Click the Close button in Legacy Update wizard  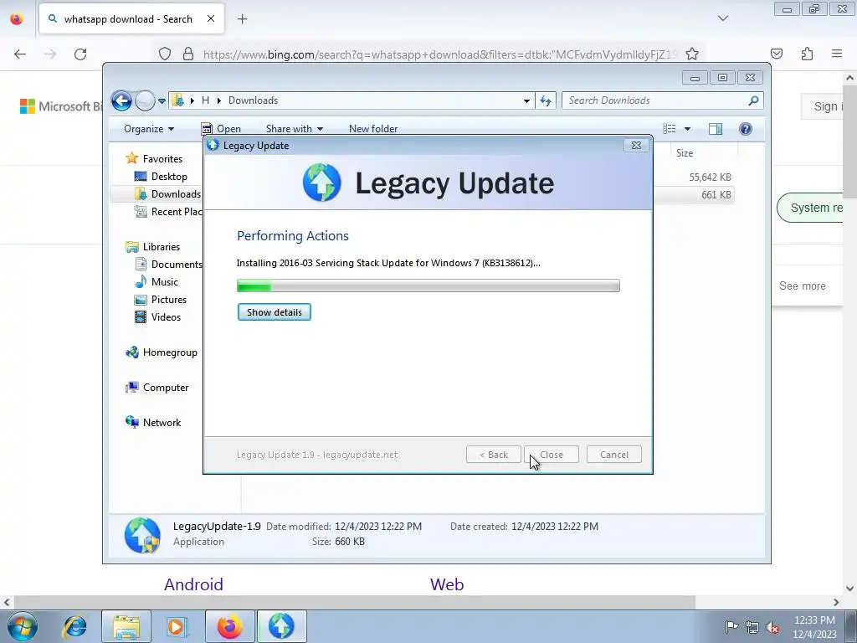click(552, 455)
